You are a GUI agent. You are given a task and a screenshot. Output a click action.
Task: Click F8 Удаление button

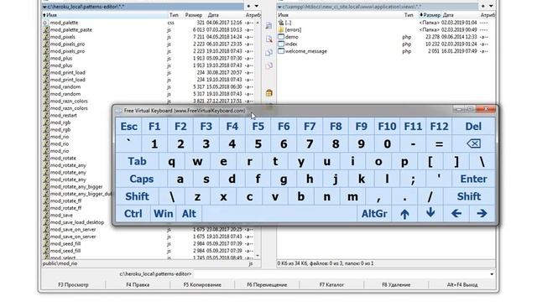tap(396, 284)
